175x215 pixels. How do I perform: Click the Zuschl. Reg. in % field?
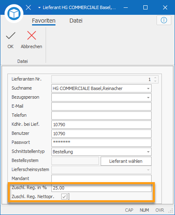click(101, 188)
